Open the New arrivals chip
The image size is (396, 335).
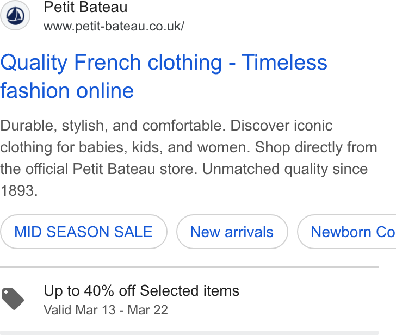[232, 232]
